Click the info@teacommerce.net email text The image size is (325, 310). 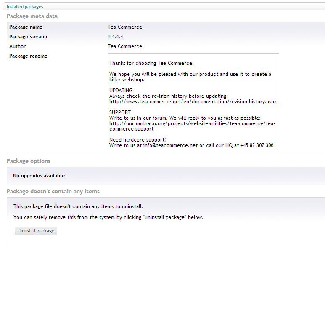click(x=170, y=145)
